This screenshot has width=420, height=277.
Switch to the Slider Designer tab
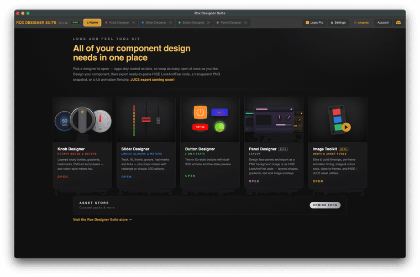click(x=156, y=23)
